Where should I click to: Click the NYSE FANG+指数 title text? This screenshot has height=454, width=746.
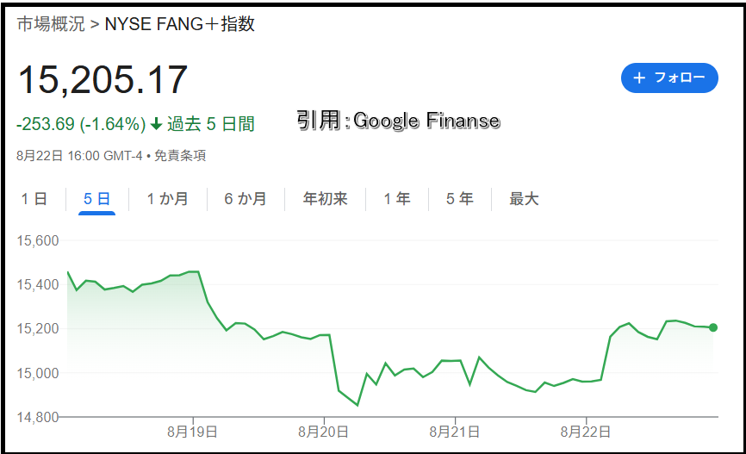[180, 24]
